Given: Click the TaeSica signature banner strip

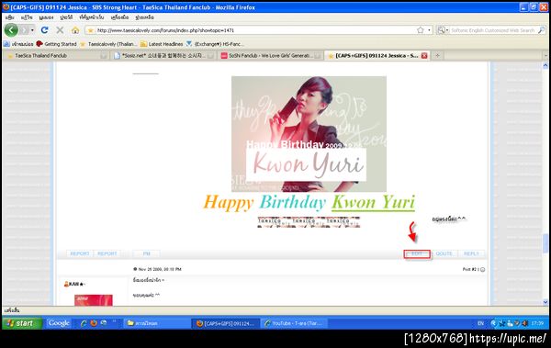Looking at the screenshot, I should [309, 222].
